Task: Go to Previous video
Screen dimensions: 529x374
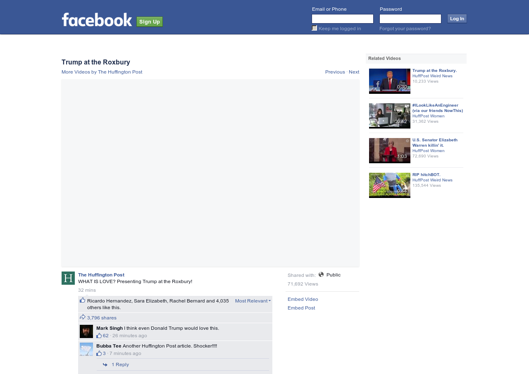Action: click(x=335, y=72)
